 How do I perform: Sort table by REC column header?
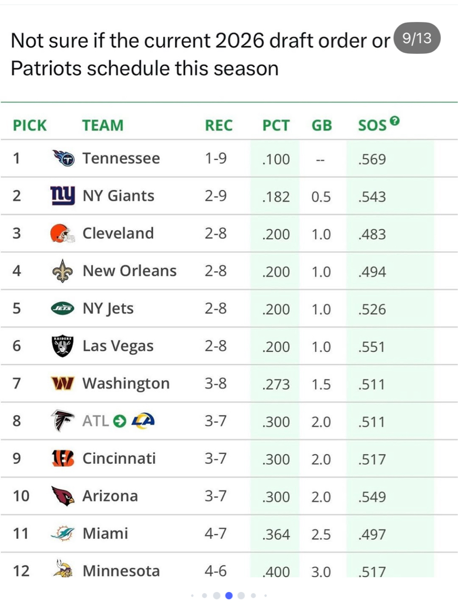point(218,125)
